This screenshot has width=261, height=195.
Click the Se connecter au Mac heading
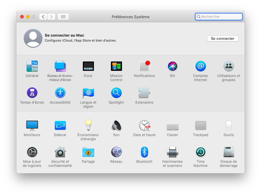click(64, 35)
